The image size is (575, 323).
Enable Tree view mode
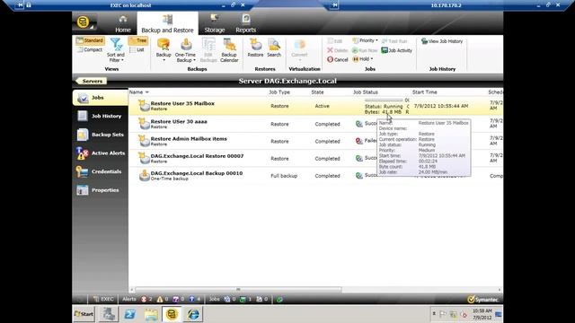(137, 40)
